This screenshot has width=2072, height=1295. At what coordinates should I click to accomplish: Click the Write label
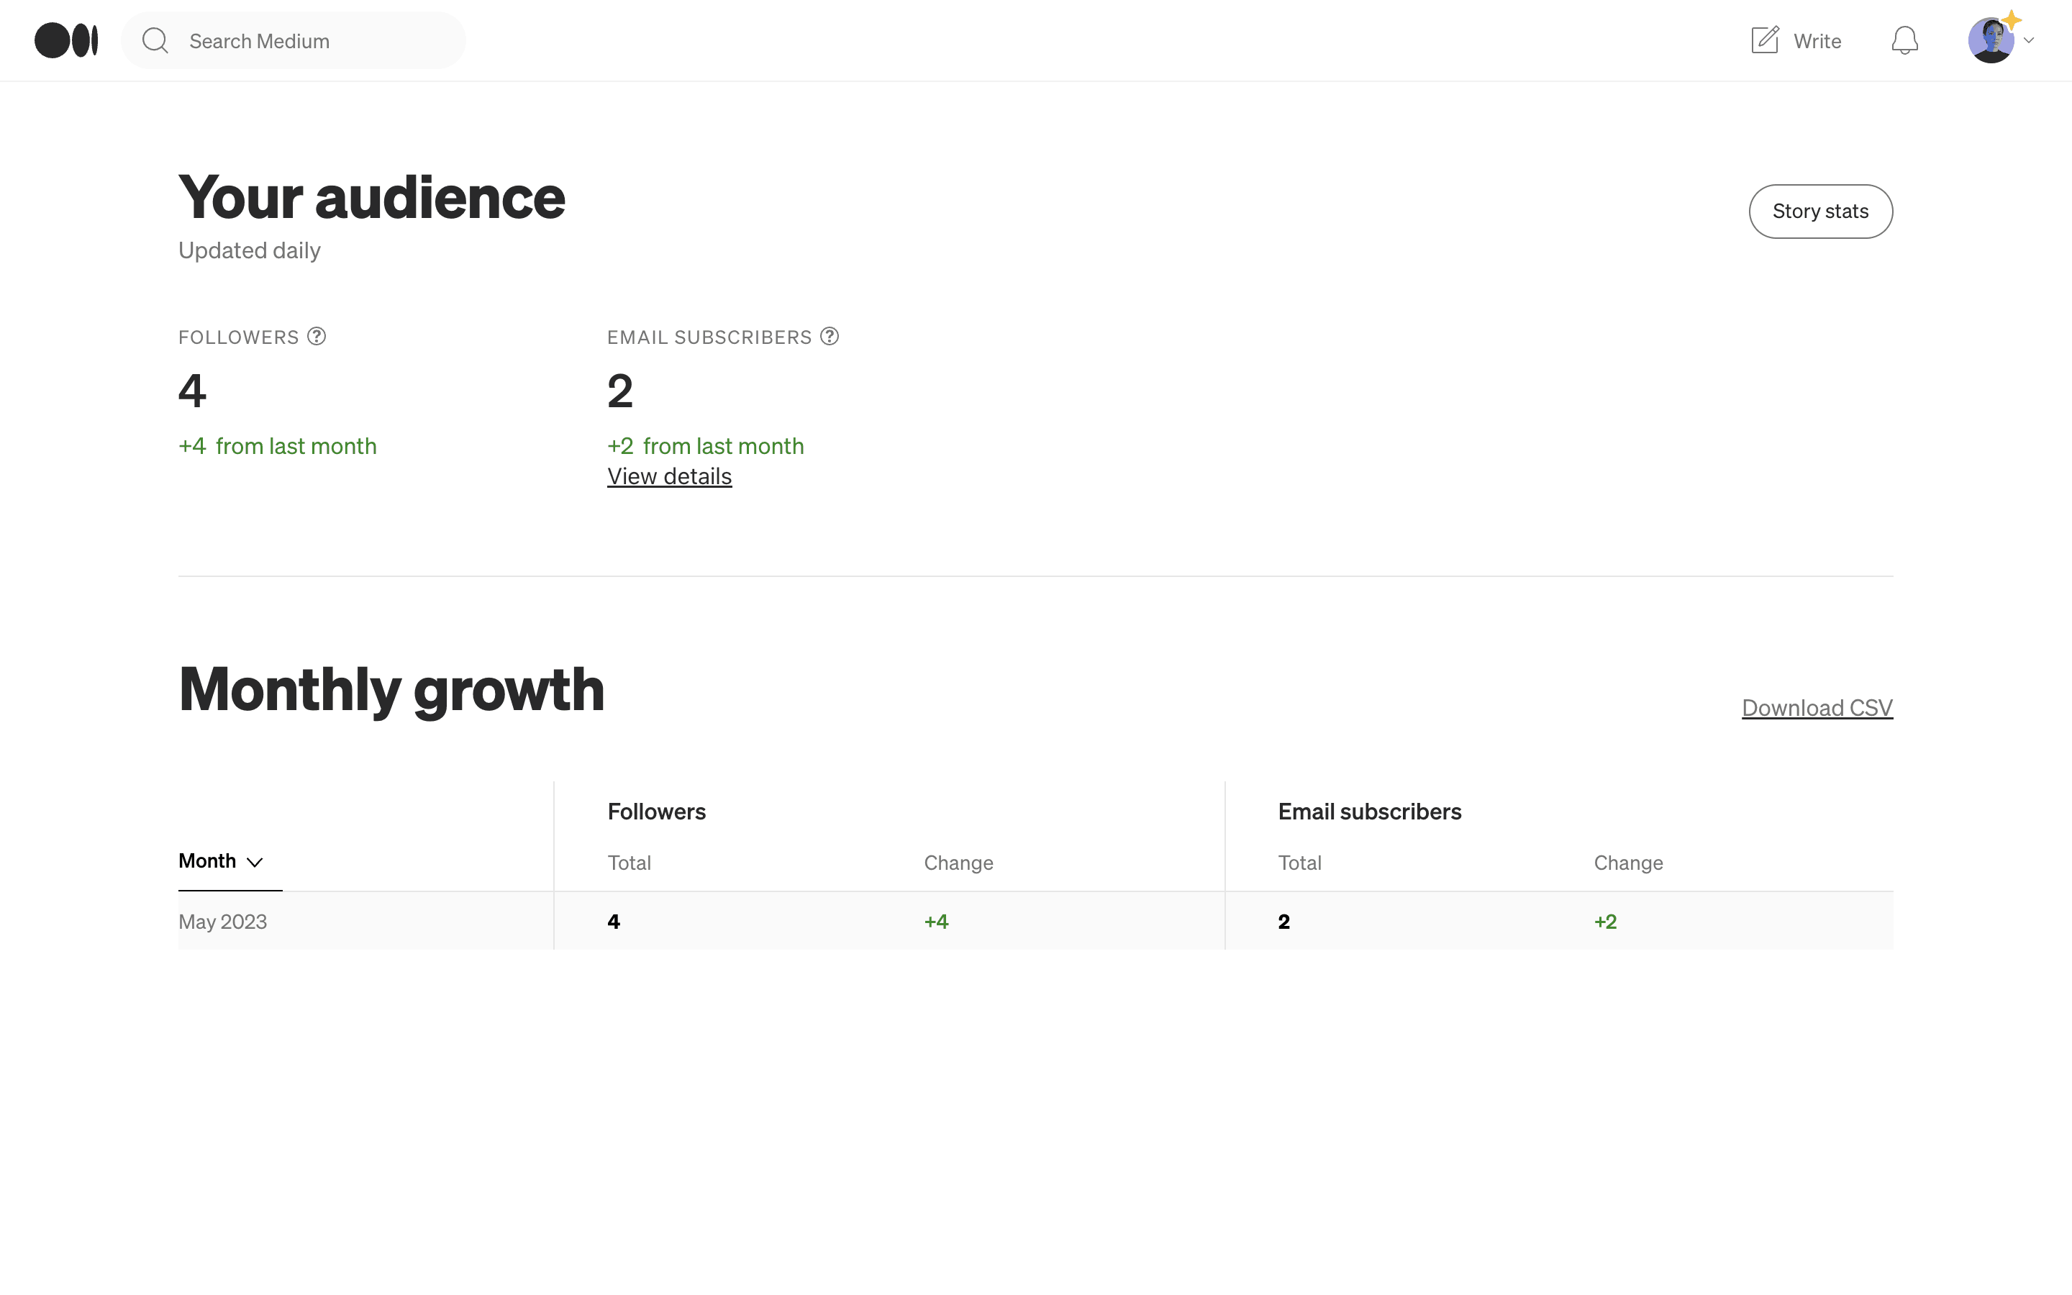1817,41
